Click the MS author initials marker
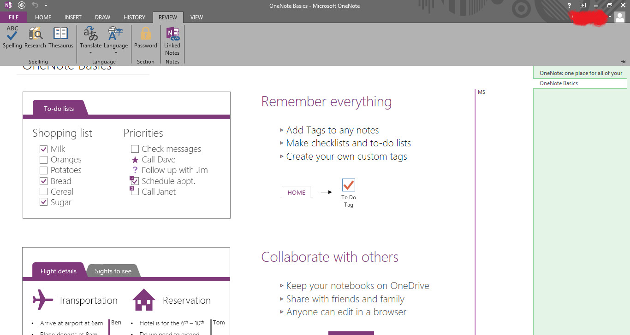Image resolution: width=630 pixels, height=335 pixels. [x=481, y=92]
